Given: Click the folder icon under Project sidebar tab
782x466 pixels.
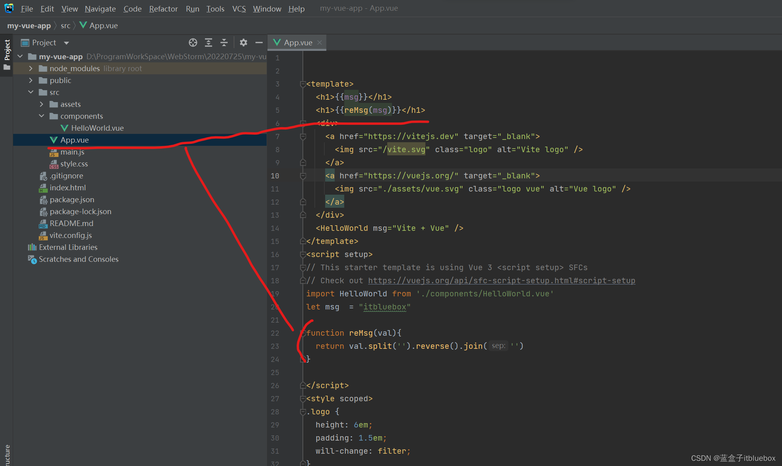Looking at the screenshot, I should point(7,67).
